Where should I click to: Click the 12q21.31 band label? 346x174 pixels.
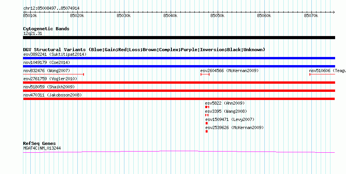[x=33, y=34]
